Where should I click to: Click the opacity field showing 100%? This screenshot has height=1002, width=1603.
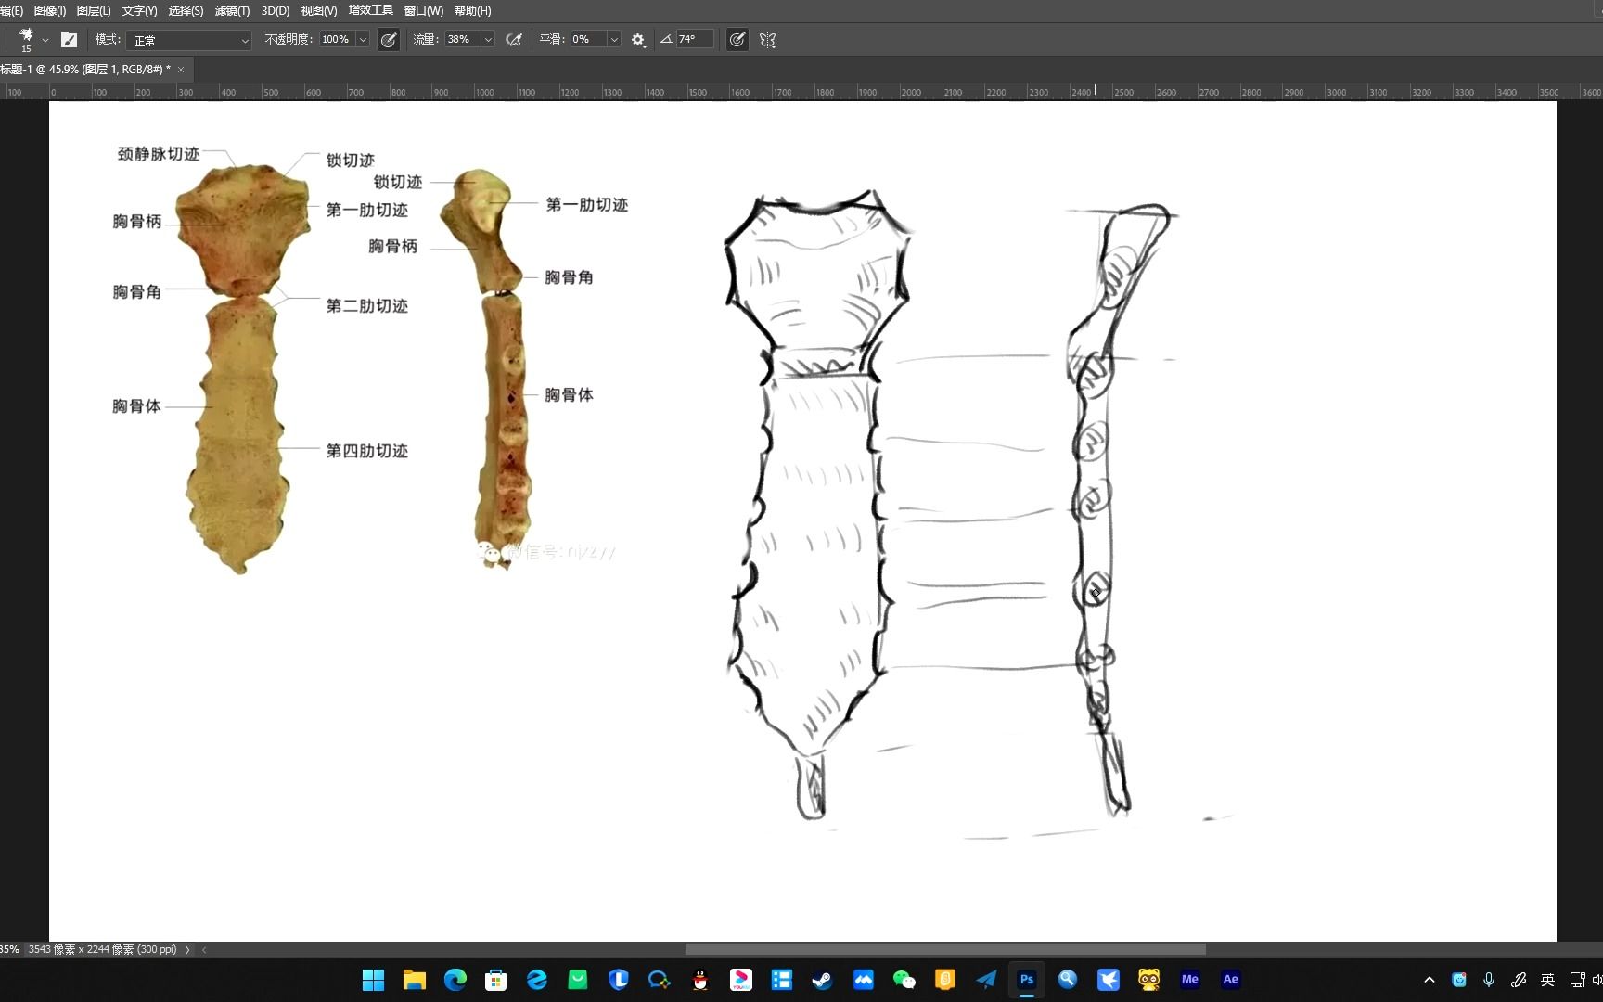(337, 39)
